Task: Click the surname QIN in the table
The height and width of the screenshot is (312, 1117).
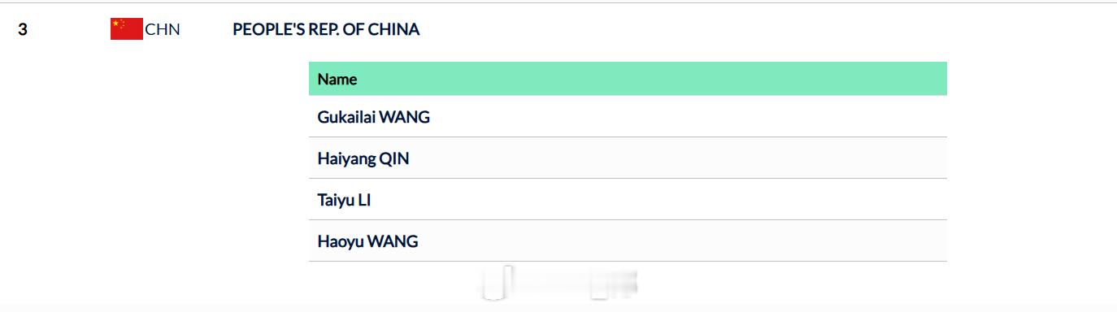Action: tap(394, 159)
